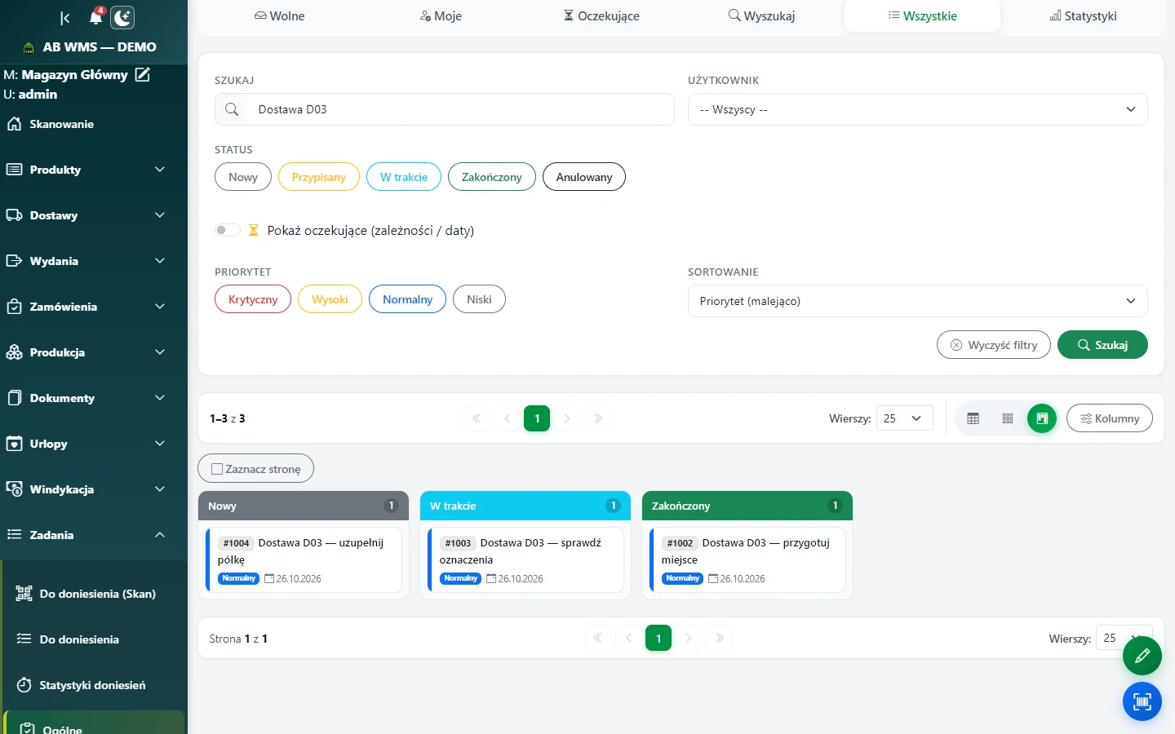The width and height of the screenshot is (1175, 734).
Task: Change the top Wierszy rows-per-page dropdown
Action: point(904,418)
